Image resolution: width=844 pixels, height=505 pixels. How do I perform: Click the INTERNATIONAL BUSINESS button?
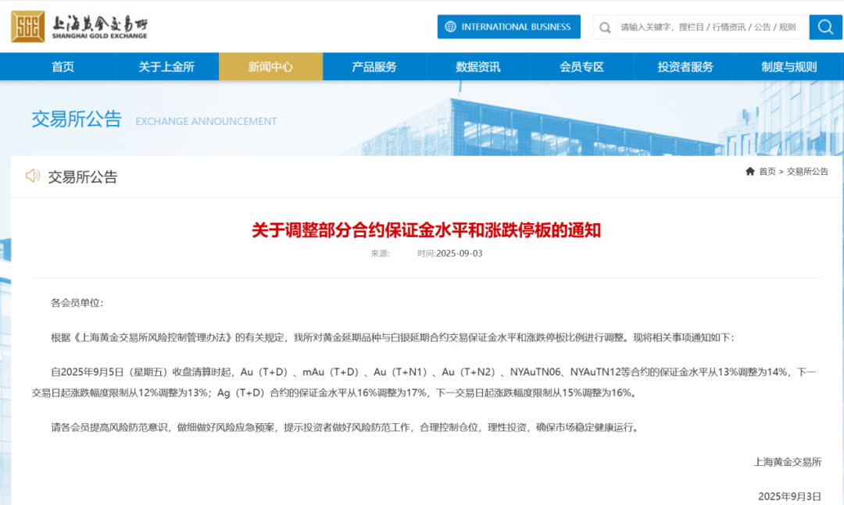[509, 27]
